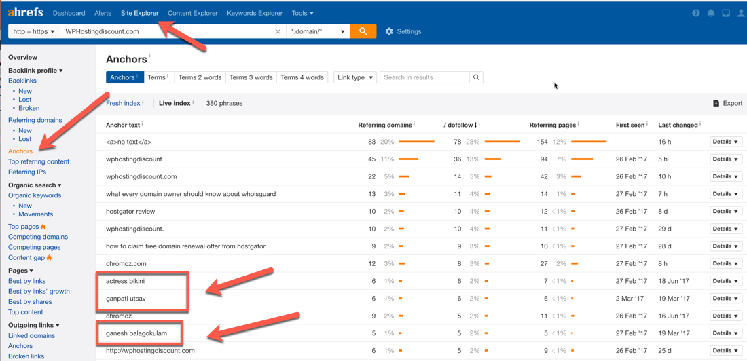
Task: Collapse the Outgoing links section
Action: (x=34, y=325)
